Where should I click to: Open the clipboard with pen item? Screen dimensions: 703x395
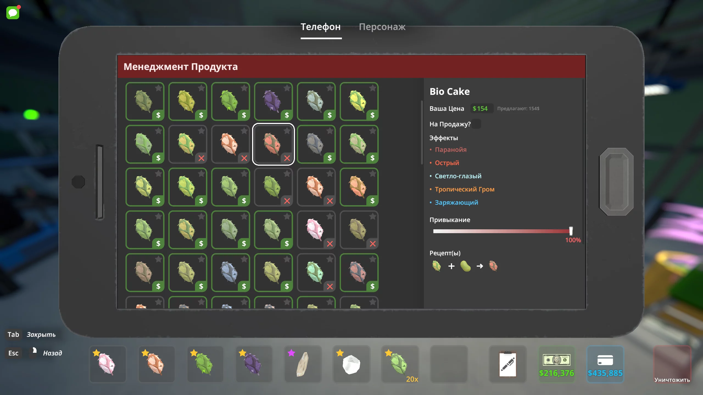tap(507, 364)
